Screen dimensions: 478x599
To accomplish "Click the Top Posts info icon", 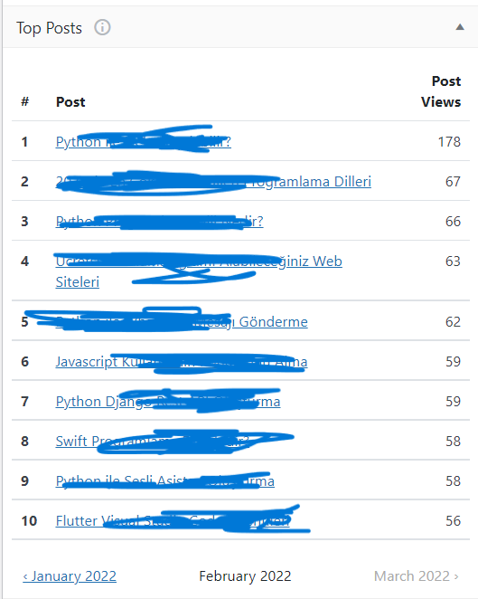I will pos(102,27).
